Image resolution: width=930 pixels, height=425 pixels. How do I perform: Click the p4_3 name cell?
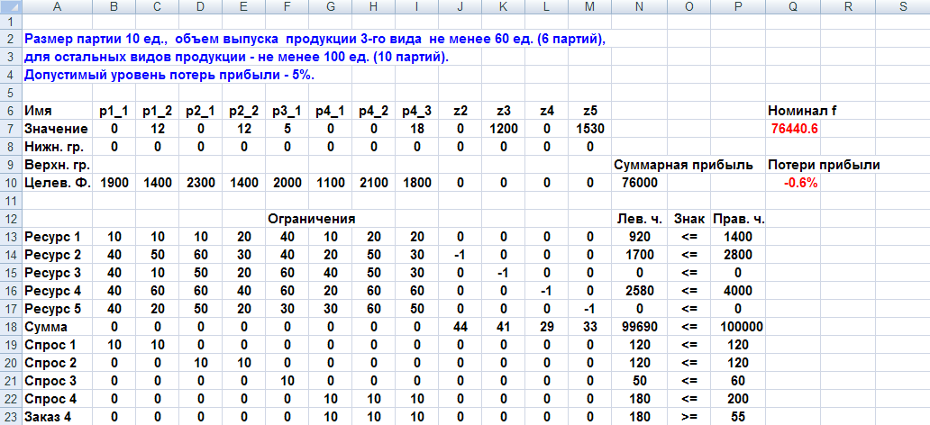click(x=416, y=111)
